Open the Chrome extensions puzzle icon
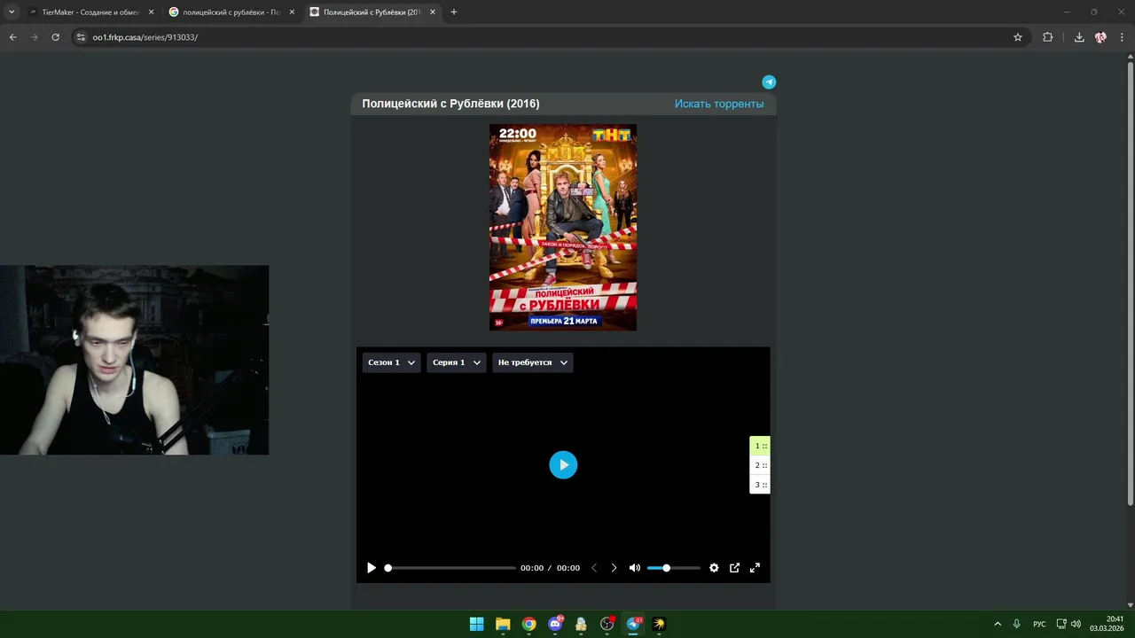 click(x=1048, y=37)
